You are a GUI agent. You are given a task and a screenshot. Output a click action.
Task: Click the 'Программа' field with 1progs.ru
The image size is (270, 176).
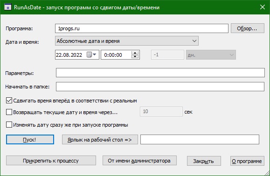point(142,28)
